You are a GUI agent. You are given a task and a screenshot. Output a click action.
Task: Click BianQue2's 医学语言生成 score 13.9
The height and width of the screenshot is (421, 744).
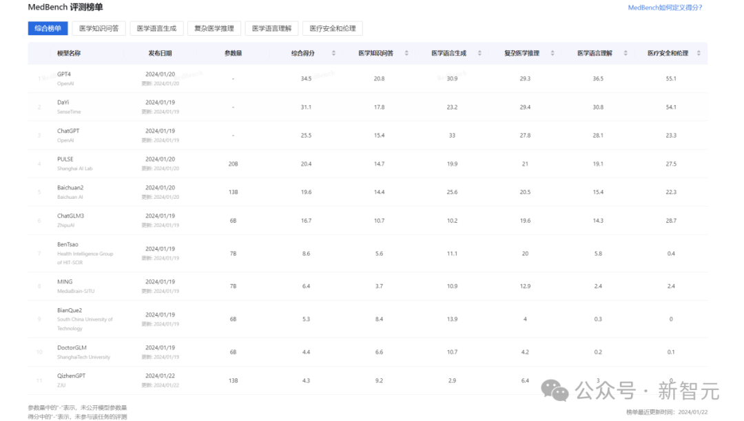point(452,319)
